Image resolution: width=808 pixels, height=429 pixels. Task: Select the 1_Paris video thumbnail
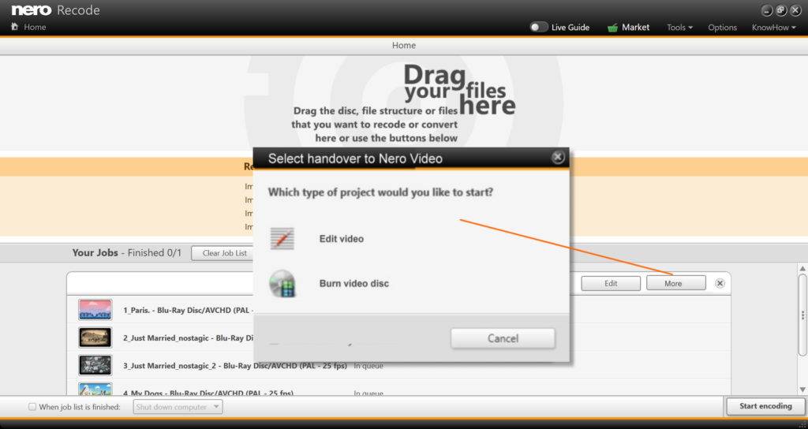pyautogui.click(x=95, y=309)
